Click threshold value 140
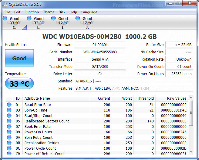The height and width of the screenshot is (160, 199). point(150,121)
